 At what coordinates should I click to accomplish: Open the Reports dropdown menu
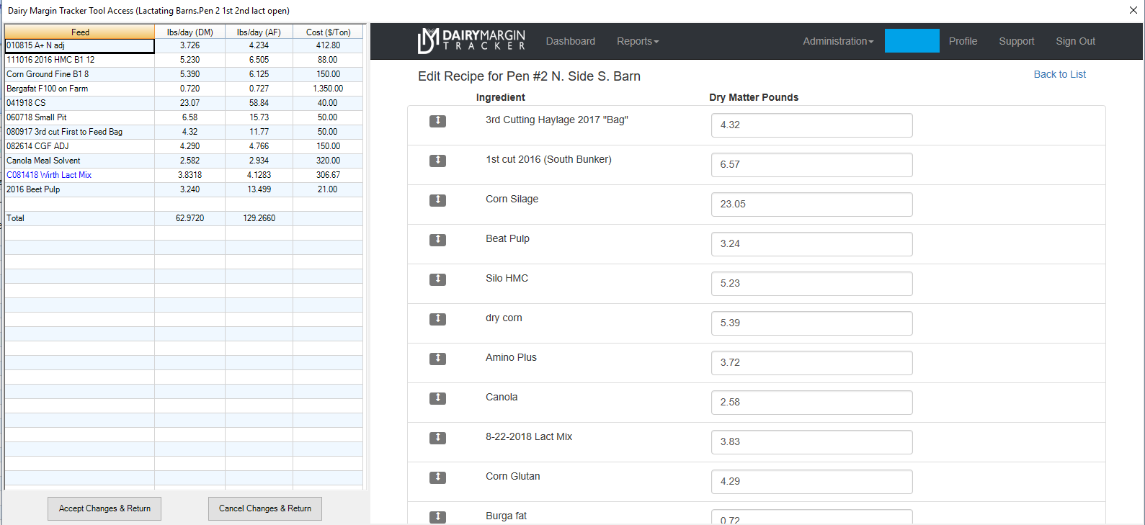tap(638, 41)
